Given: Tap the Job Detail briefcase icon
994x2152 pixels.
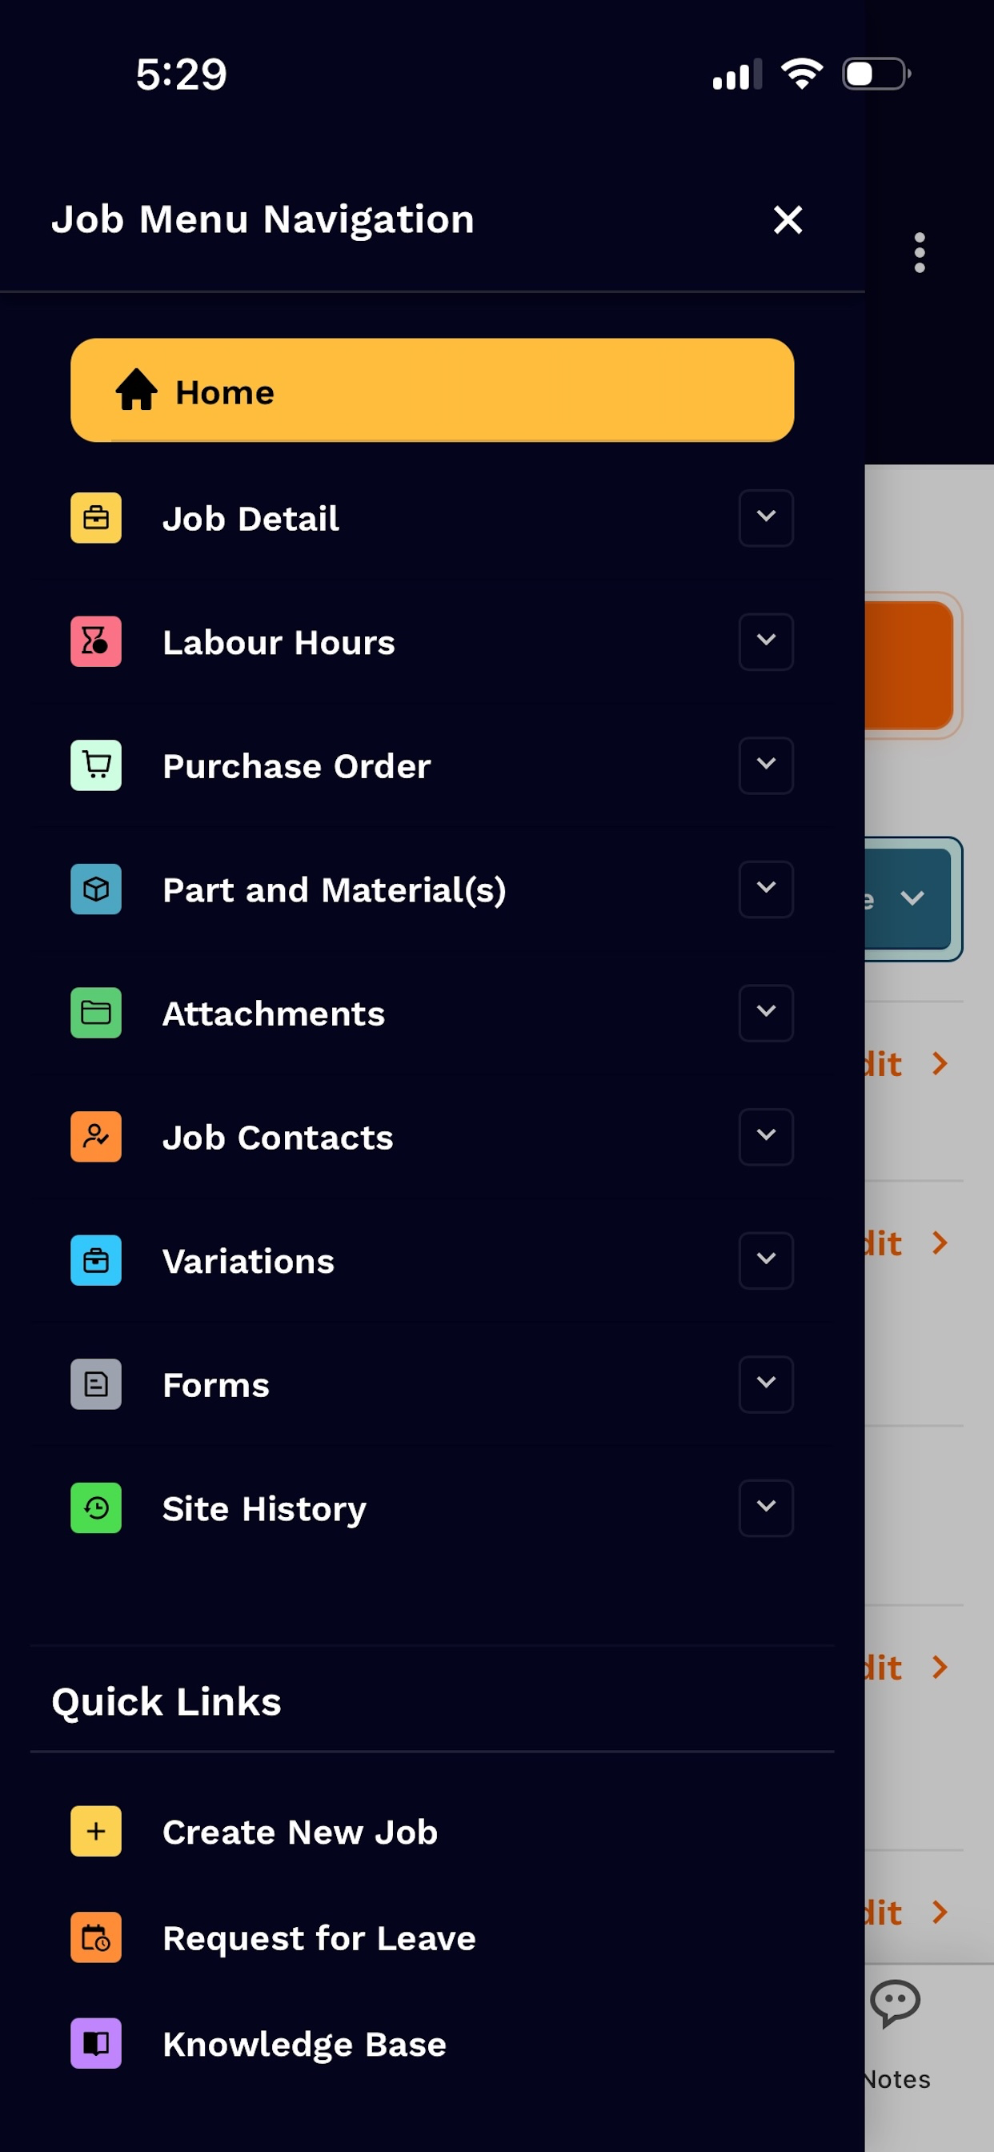Looking at the screenshot, I should tap(96, 518).
